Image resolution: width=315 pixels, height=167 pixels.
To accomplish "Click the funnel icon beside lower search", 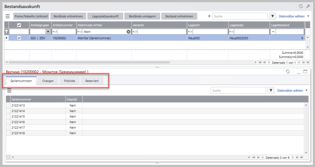I will point(271,90).
